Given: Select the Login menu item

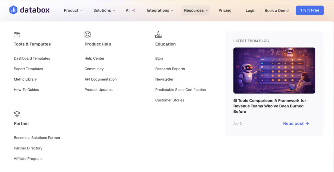Looking at the screenshot, I should (250, 10).
